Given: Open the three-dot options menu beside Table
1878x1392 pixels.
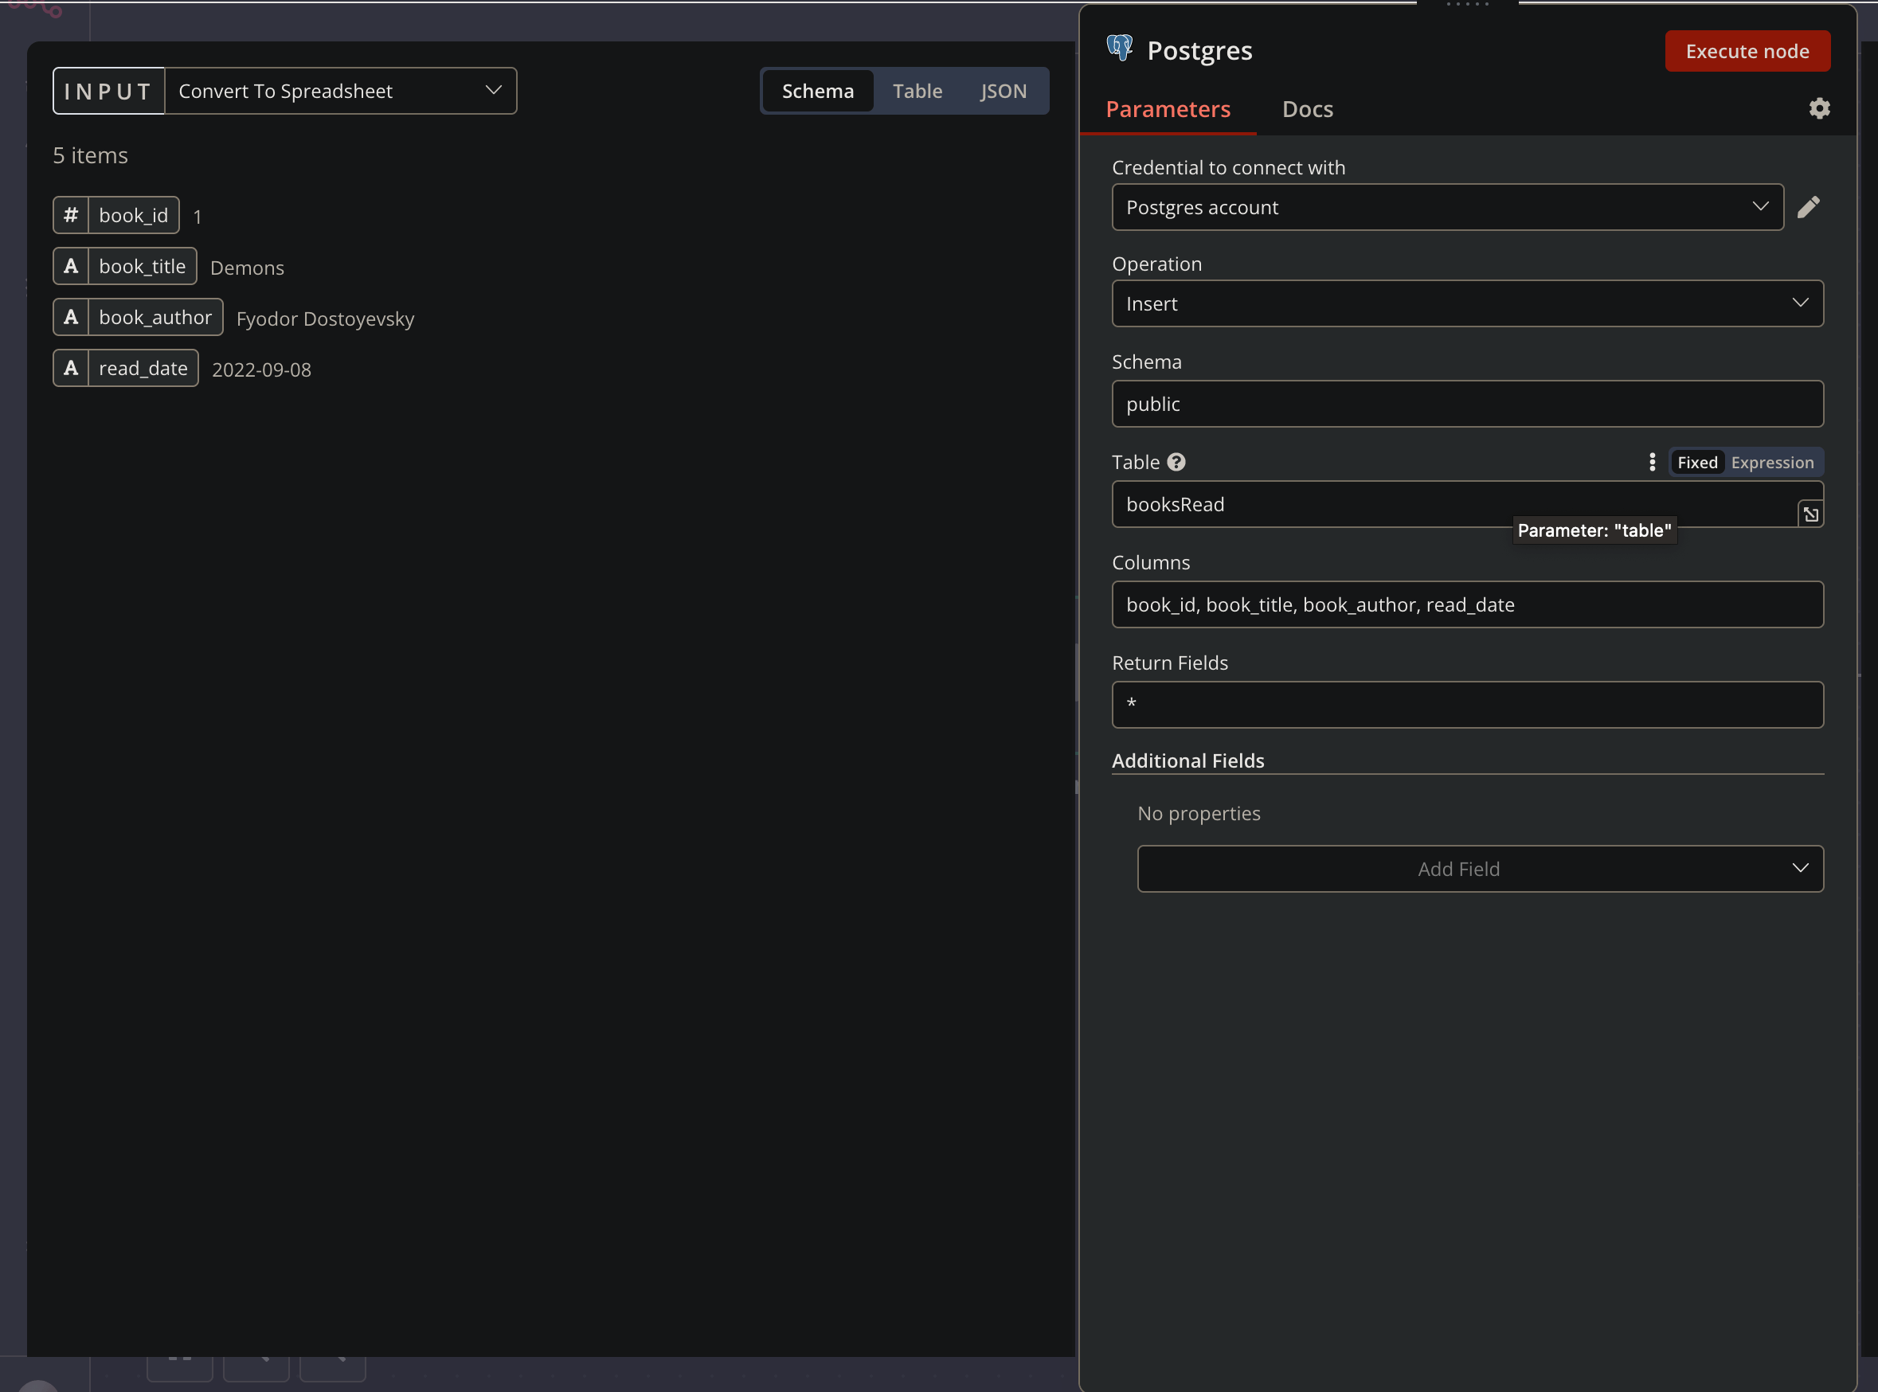Looking at the screenshot, I should point(1651,462).
